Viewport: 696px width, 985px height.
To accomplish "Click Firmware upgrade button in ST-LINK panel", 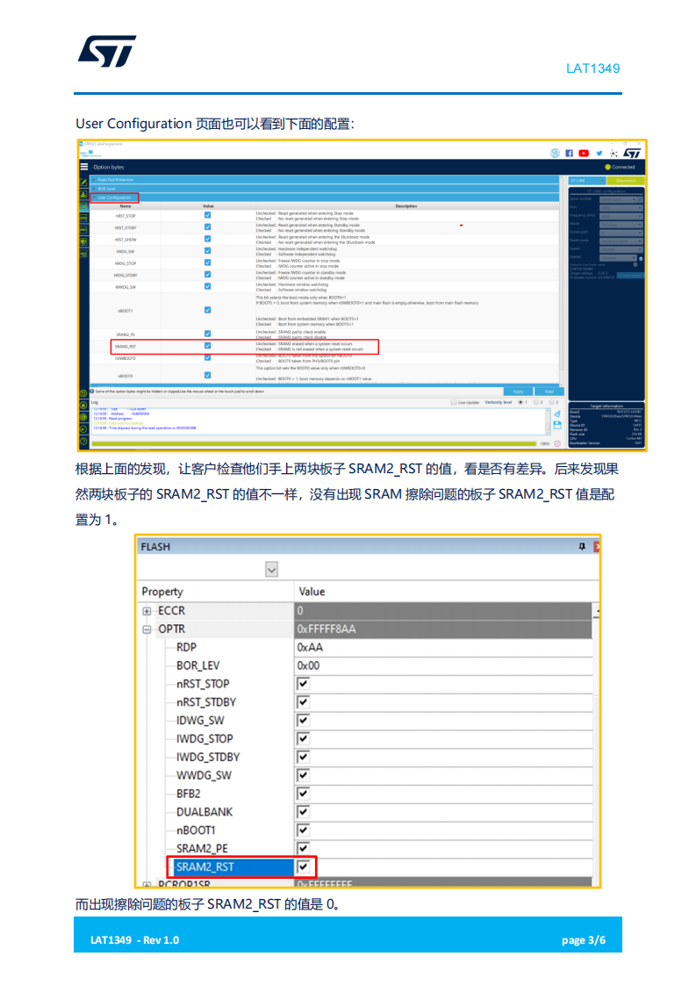I will [x=631, y=275].
